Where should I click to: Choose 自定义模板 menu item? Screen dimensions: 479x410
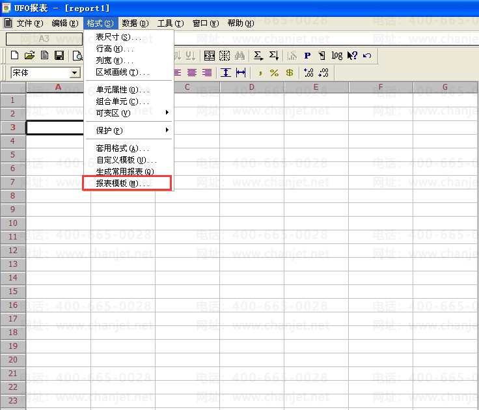coord(128,160)
